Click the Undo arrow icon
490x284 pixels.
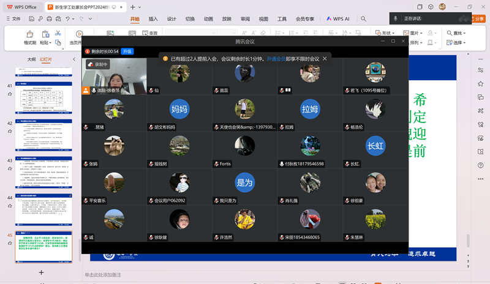pyautogui.click(x=67, y=19)
